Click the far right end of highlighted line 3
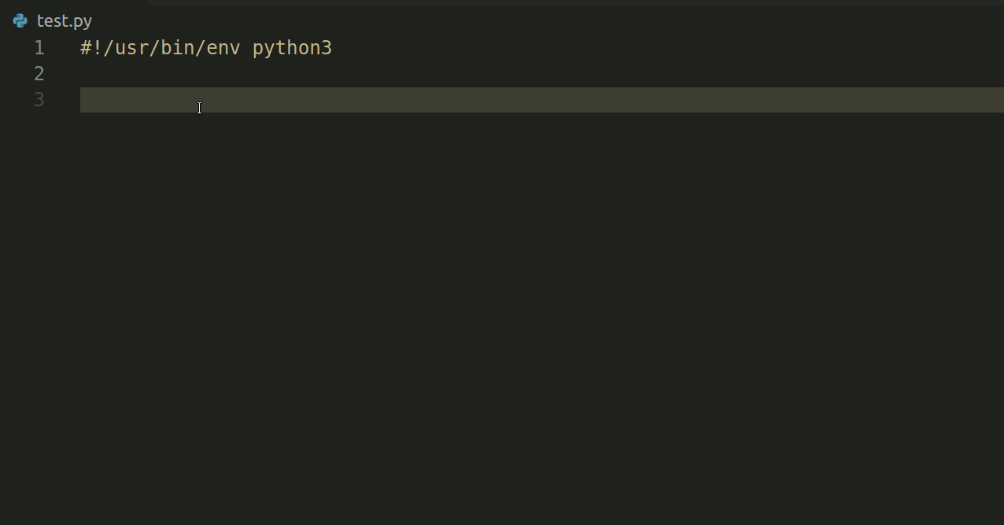This screenshot has height=525, width=1004. [x=996, y=100]
